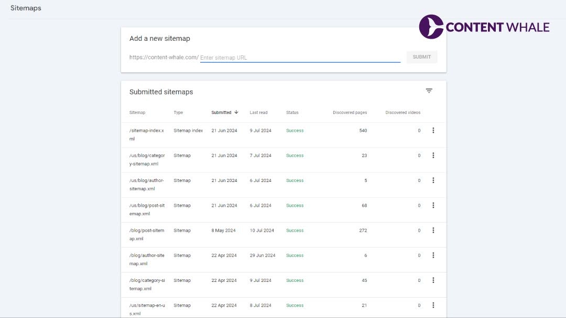Toggle sort direction arrow beside Submitted

236,112
